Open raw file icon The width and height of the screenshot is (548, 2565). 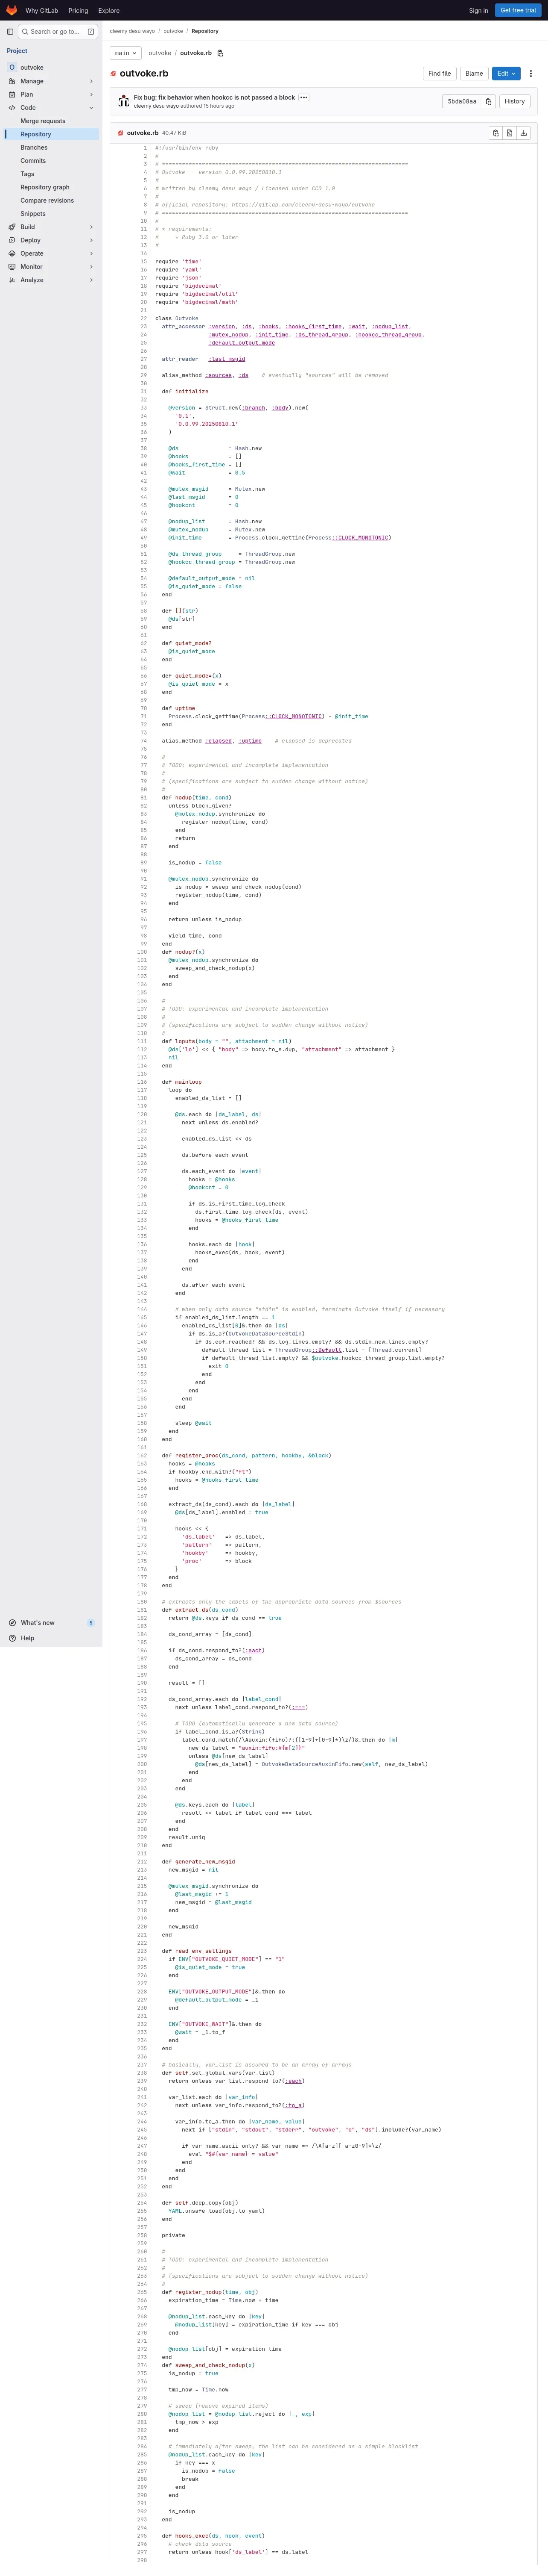coord(509,133)
